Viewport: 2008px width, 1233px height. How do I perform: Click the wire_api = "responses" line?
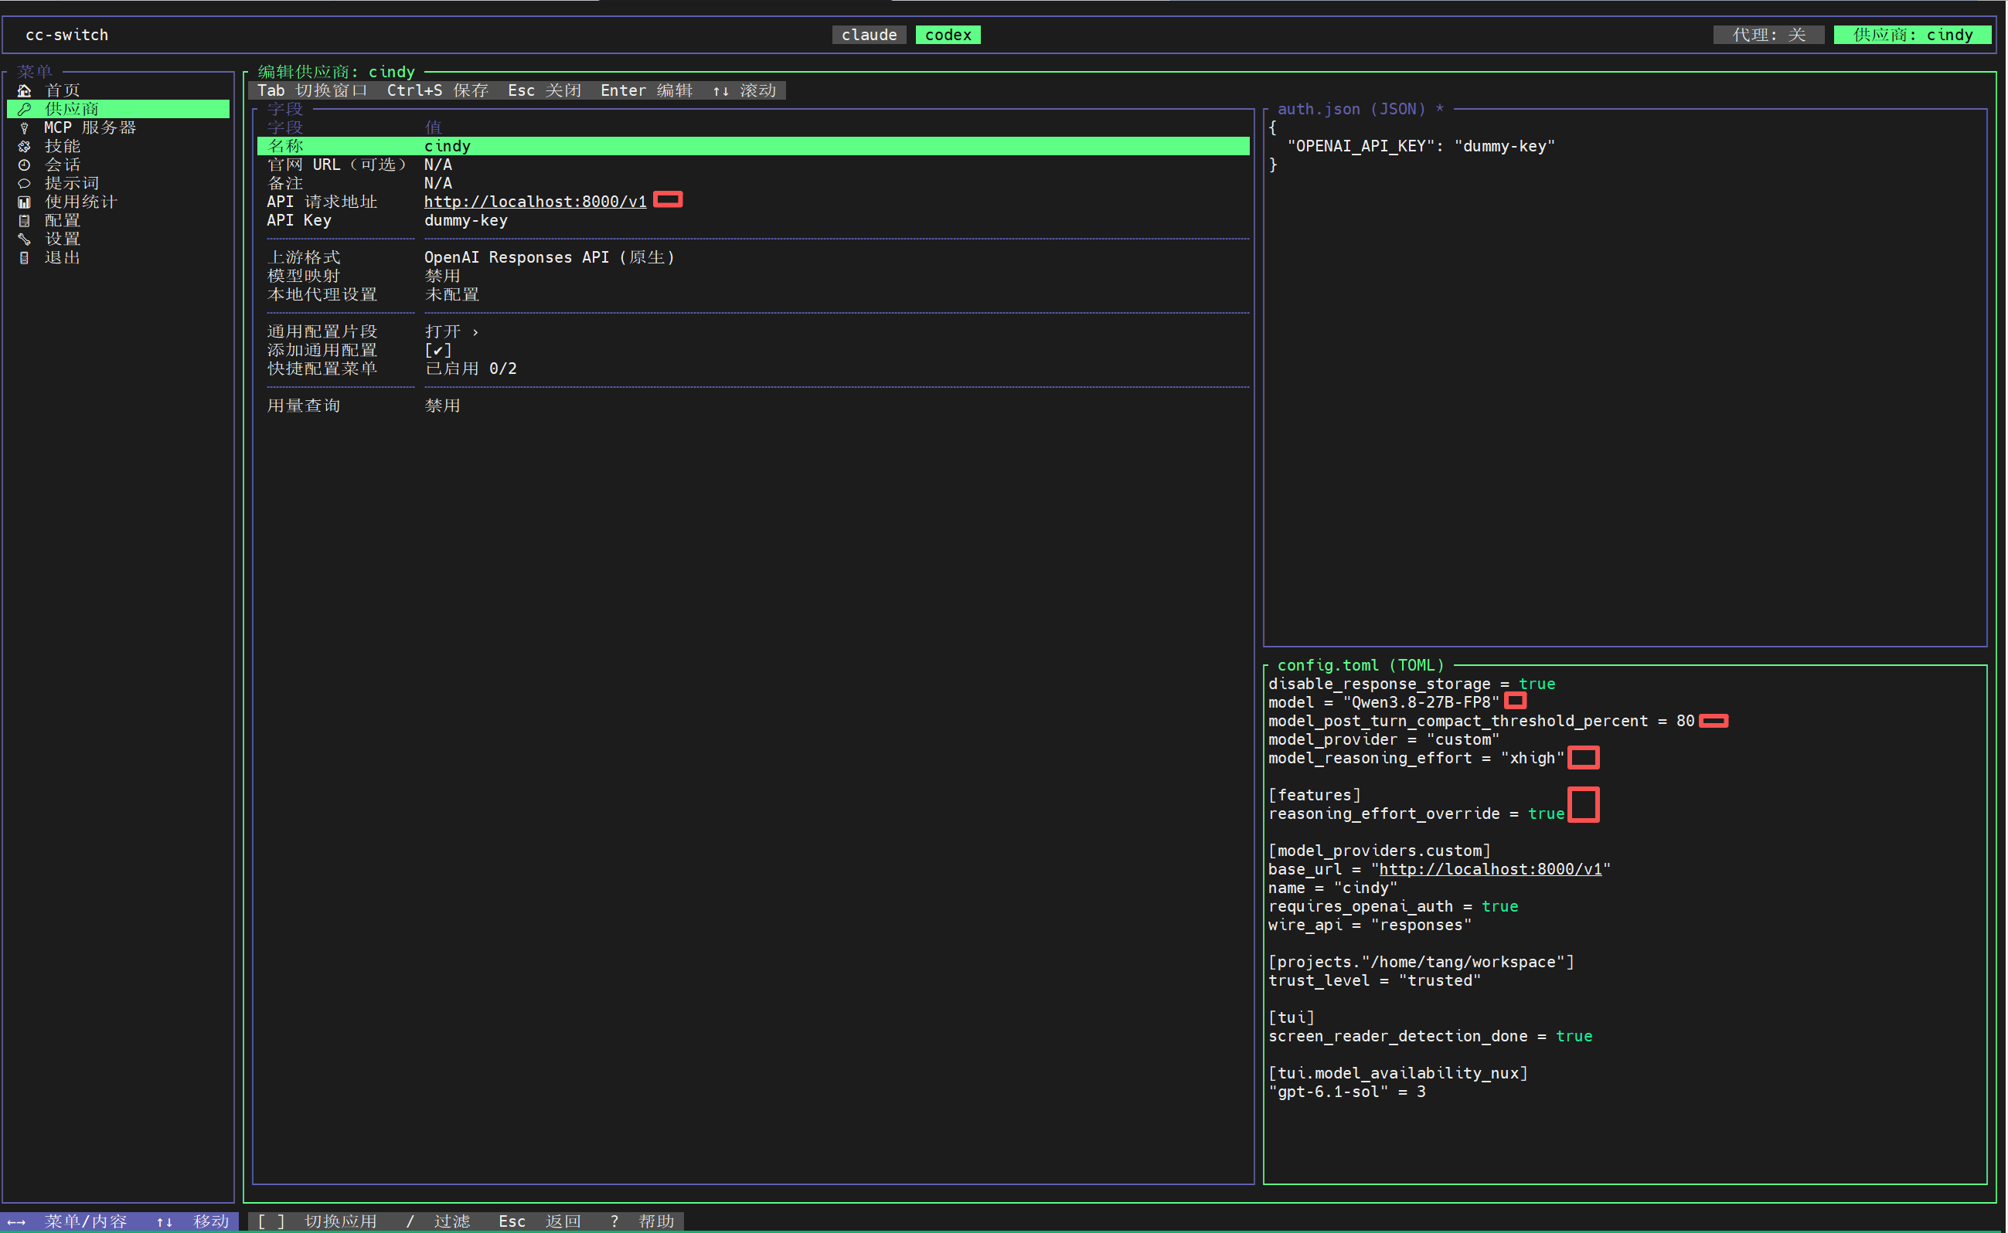1370,926
